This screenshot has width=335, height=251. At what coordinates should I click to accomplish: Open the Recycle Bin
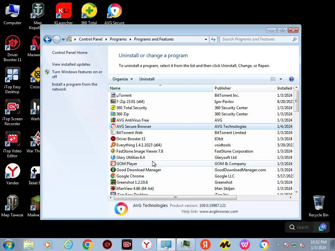[319, 206]
